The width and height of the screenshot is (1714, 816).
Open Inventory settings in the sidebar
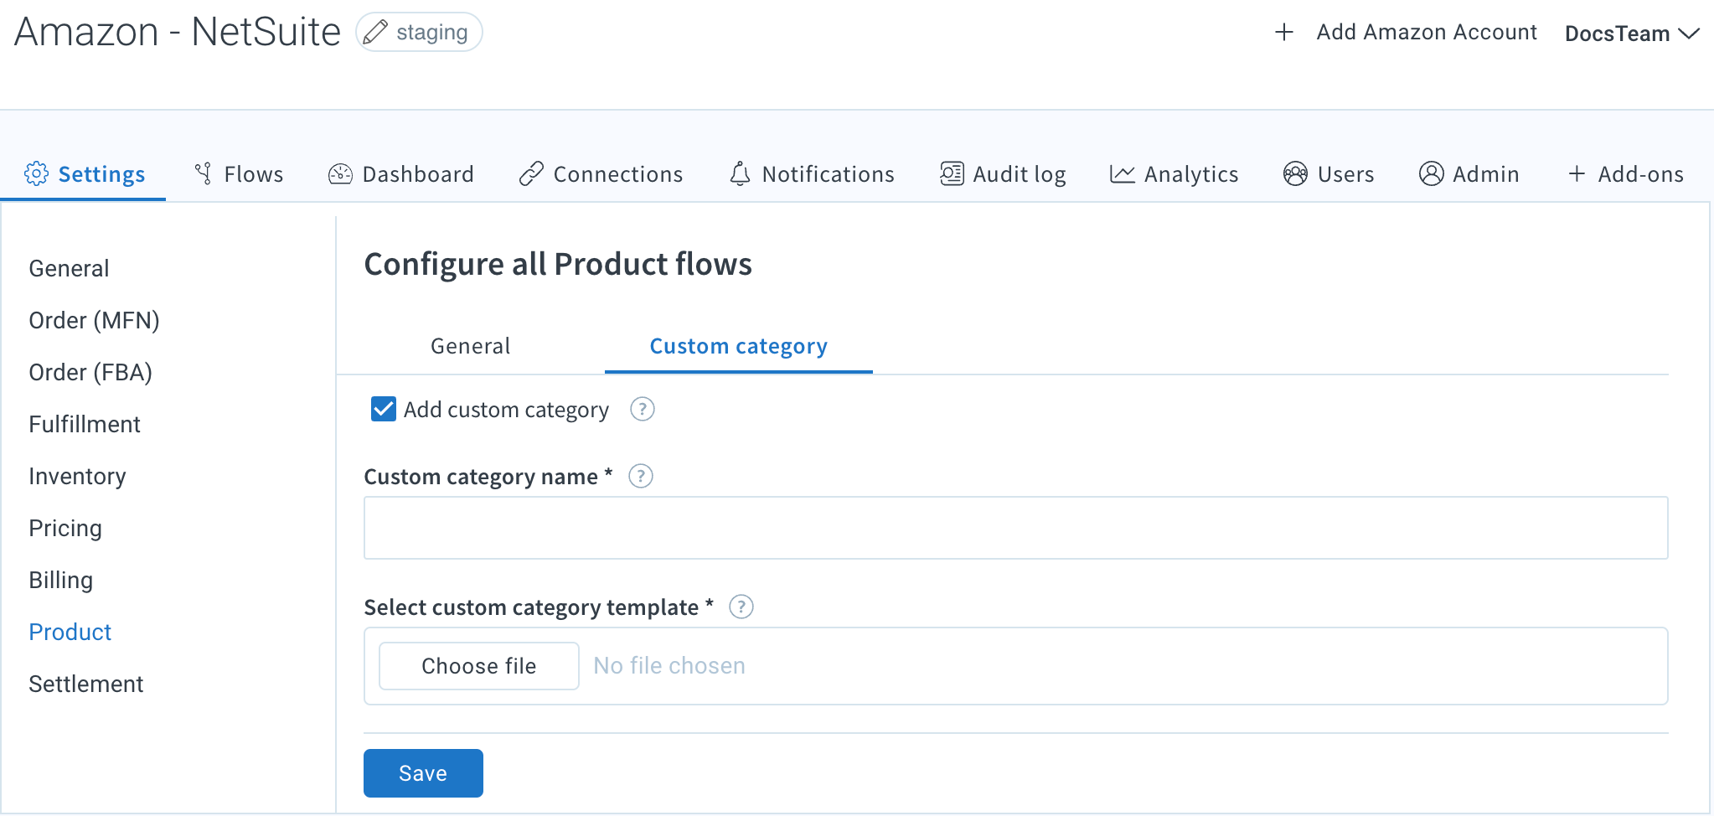[77, 476]
